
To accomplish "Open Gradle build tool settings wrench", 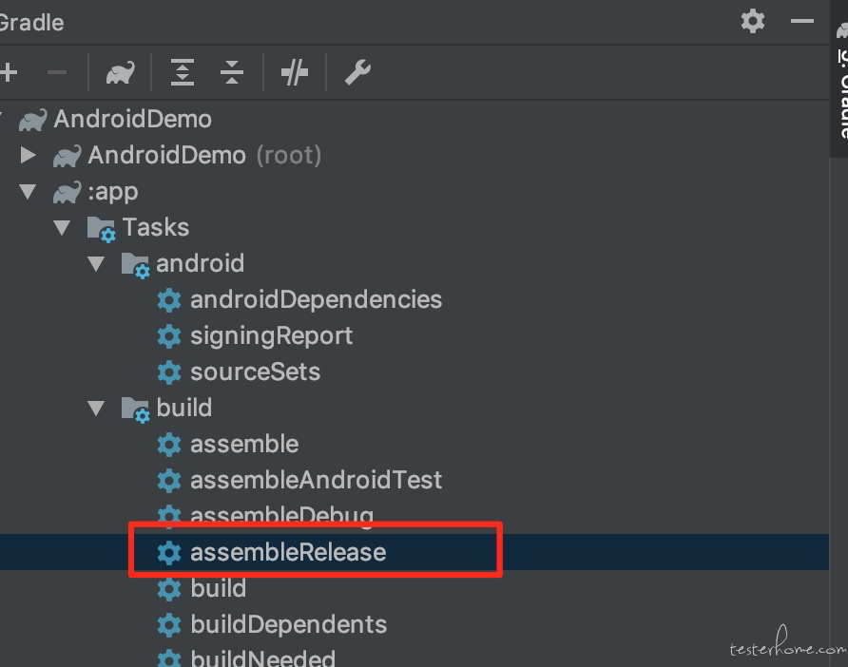I will (x=357, y=72).
